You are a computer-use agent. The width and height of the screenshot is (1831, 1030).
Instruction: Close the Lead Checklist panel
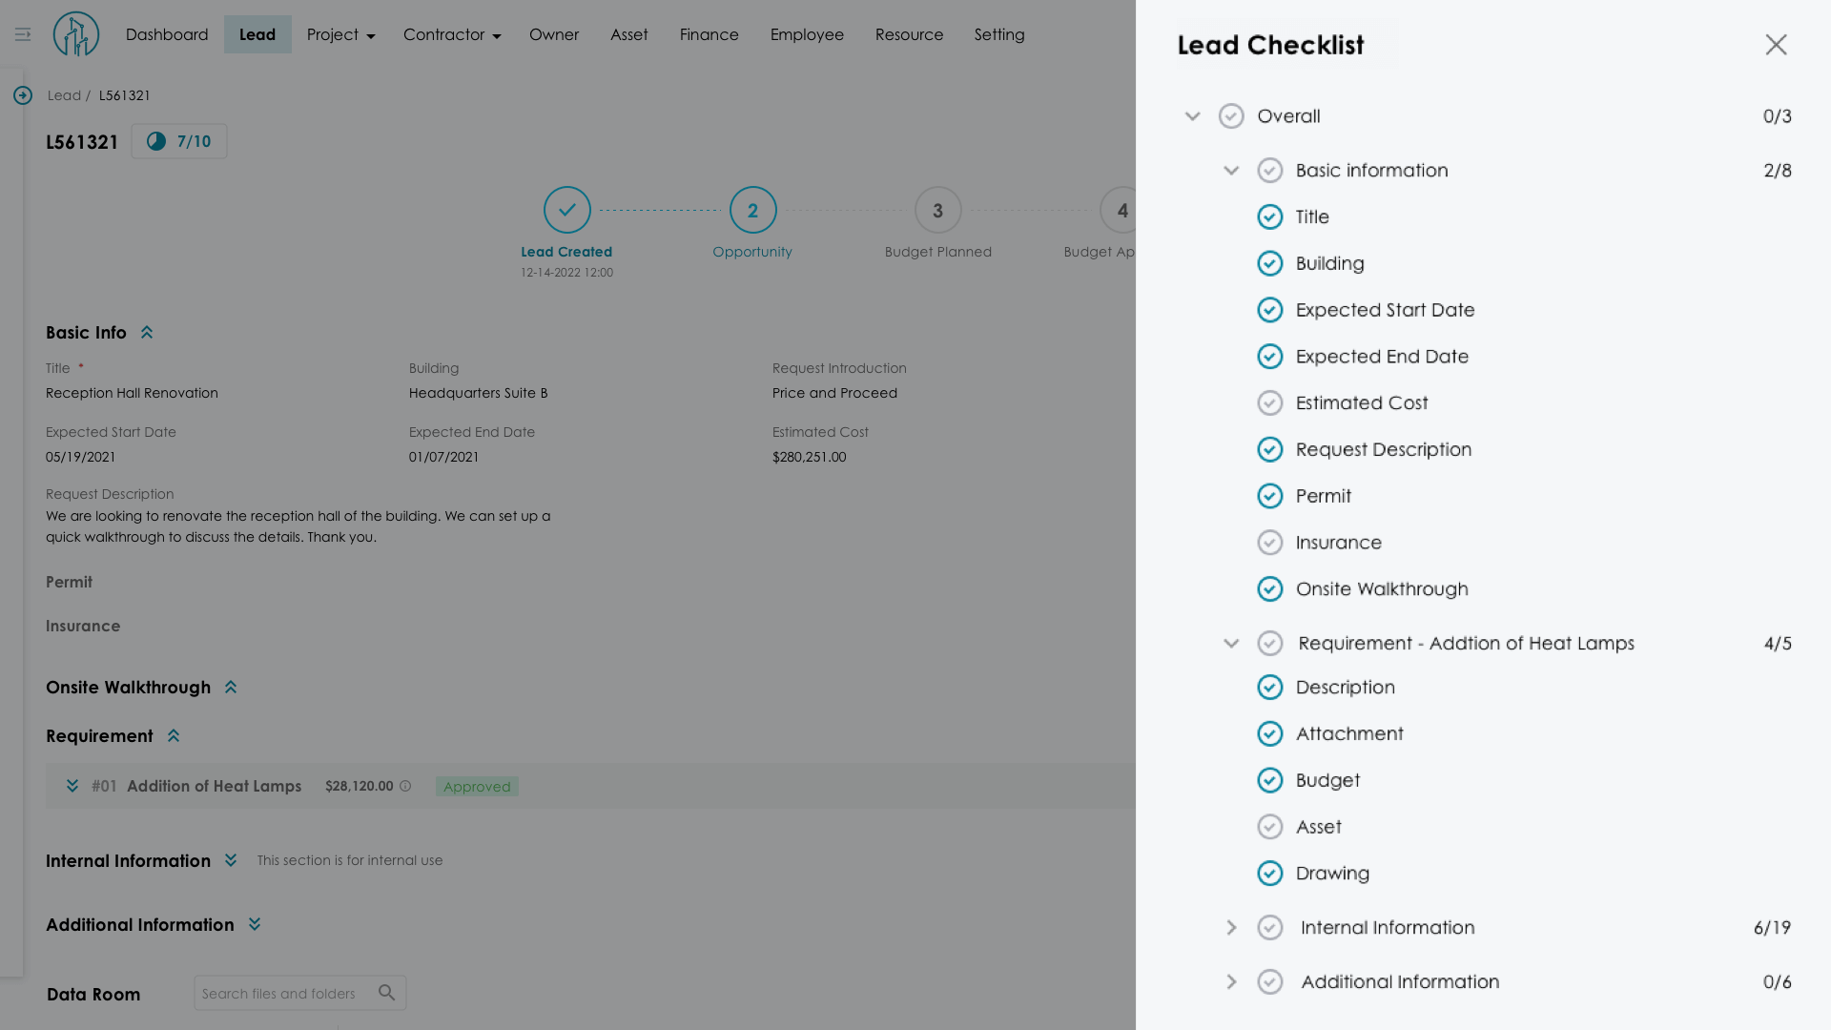pyautogui.click(x=1776, y=45)
